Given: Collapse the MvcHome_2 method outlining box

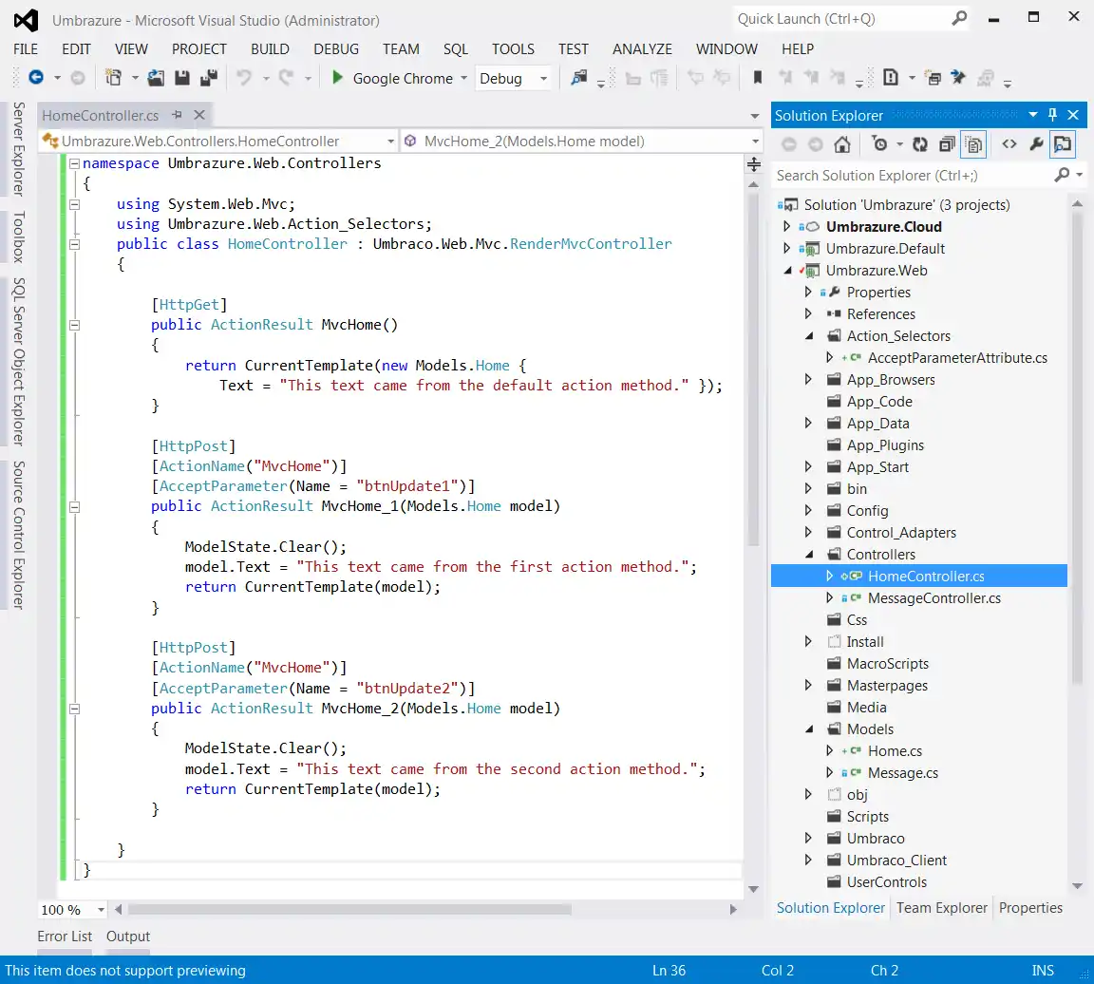Looking at the screenshot, I should [x=74, y=710].
